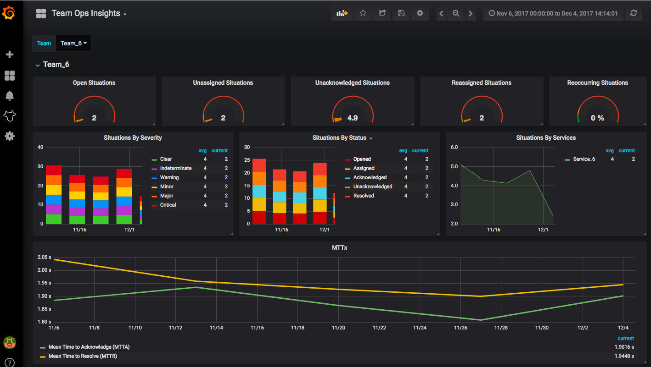Image resolution: width=651 pixels, height=367 pixels.
Task: Click the Unacknowledged Situations panel title
Action: [x=353, y=83]
